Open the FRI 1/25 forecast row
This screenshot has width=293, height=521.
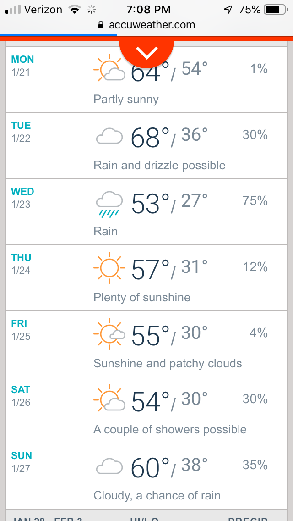(21, 329)
